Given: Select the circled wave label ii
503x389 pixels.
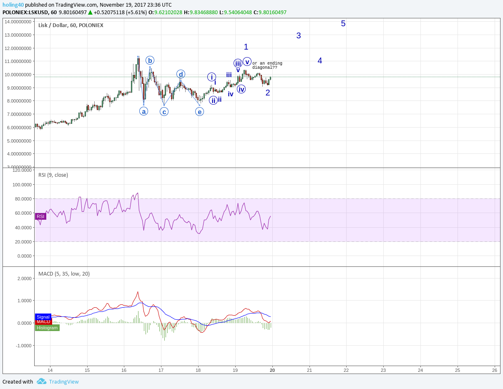Looking at the screenshot, I should click(x=213, y=100).
